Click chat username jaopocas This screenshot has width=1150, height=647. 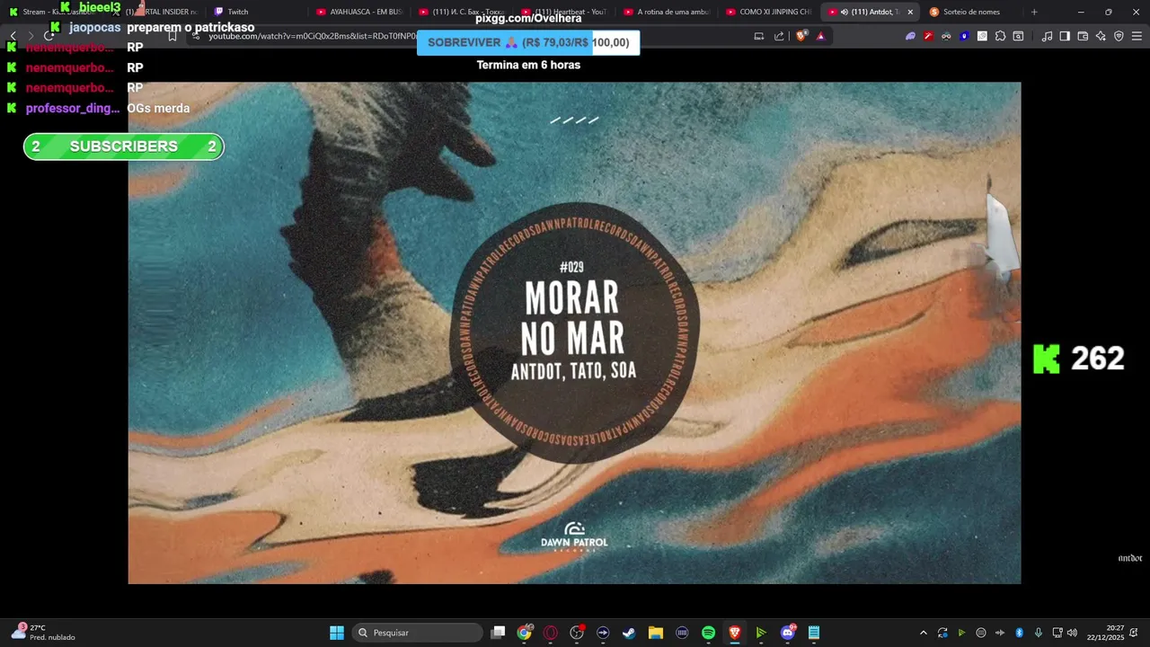click(x=94, y=28)
